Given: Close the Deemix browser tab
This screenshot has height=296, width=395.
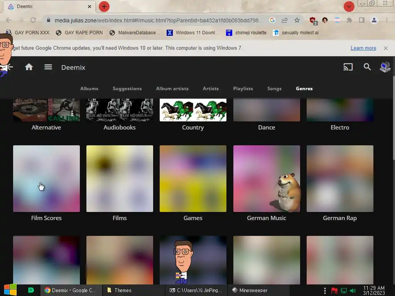Looking at the screenshot, I should tap(89, 7).
